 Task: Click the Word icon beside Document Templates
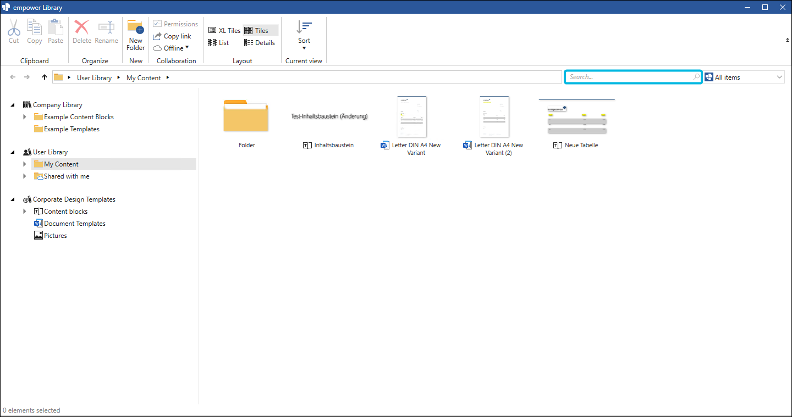point(38,224)
